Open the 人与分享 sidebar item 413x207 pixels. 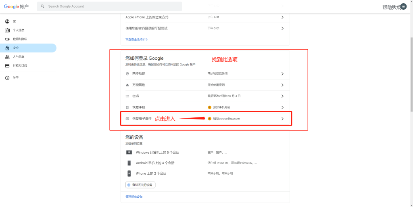click(x=28, y=57)
